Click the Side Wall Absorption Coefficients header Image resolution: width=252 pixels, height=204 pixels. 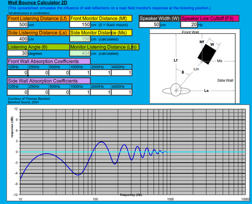49,81
